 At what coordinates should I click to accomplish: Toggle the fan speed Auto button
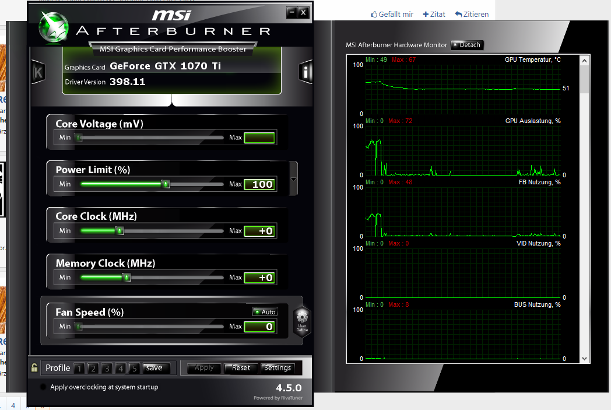click(x=265, y=312)
